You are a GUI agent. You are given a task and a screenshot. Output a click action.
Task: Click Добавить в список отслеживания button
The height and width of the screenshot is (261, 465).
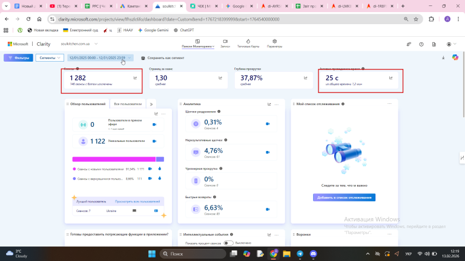tap(344, 198)
